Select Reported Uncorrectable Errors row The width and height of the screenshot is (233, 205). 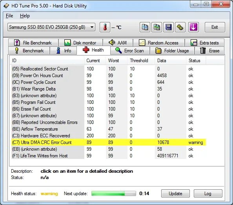(109, 122)
